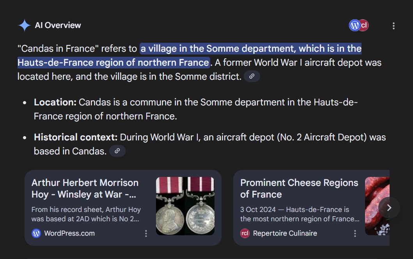Viewport: 413px width, 259px height.
Task: Click the WordPress.com source name label
Action: [x=69, y=233]
